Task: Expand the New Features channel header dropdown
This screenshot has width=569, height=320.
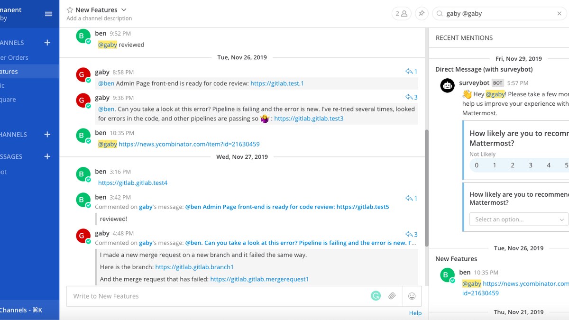Action: coord(124,10)
